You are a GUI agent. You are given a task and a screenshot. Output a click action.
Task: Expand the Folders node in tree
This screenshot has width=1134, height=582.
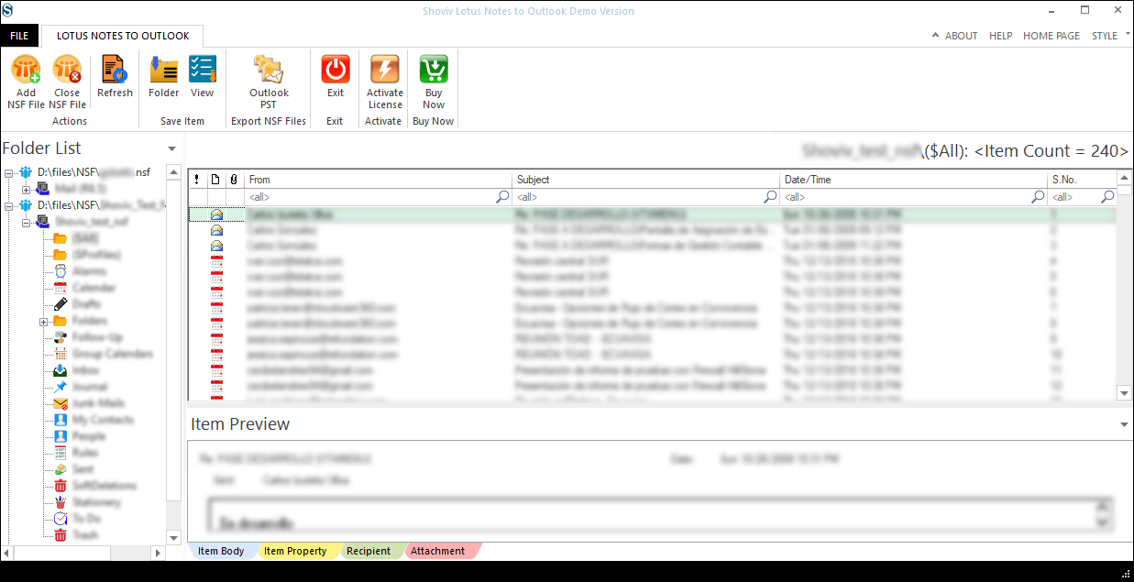point(43,322)
